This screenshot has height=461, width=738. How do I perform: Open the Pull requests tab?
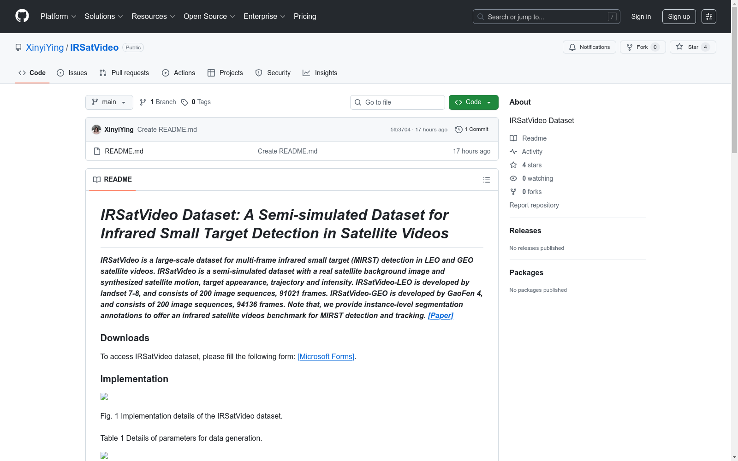coord(124,73)
